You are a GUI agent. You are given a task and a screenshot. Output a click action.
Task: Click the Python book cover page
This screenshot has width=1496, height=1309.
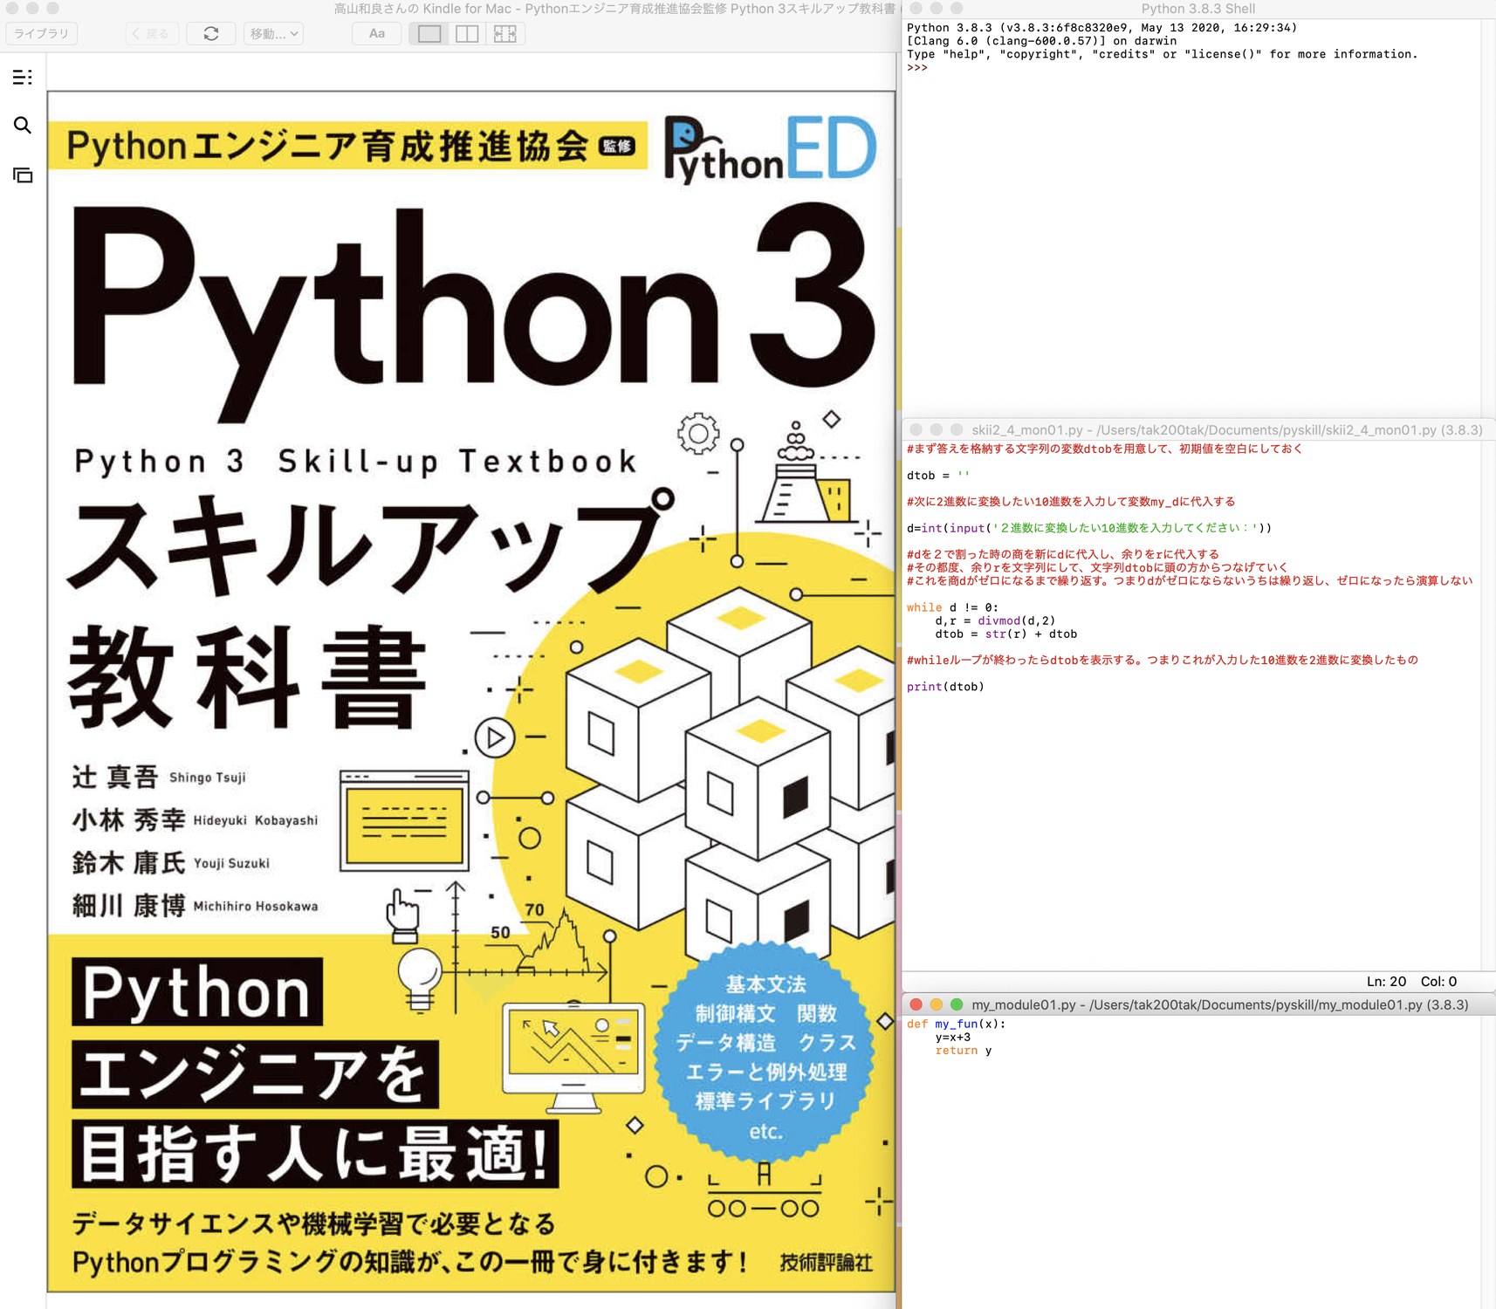pos(471,691)
